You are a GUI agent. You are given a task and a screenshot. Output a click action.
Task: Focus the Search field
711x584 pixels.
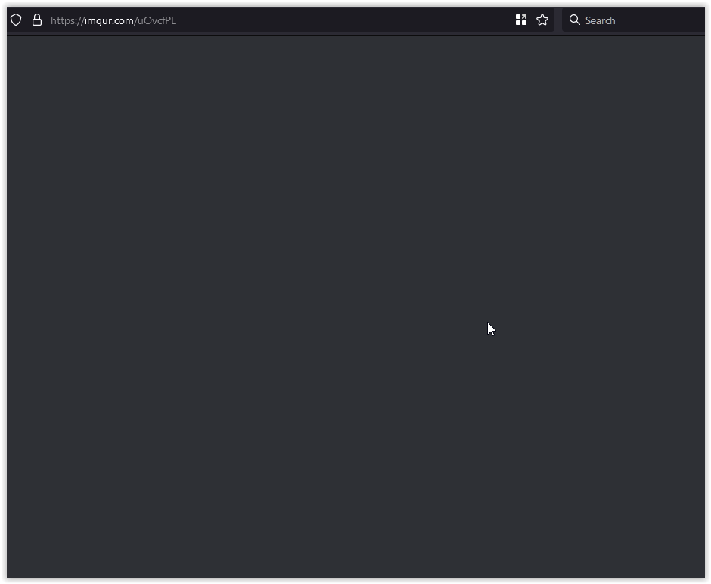click(633, 20)
